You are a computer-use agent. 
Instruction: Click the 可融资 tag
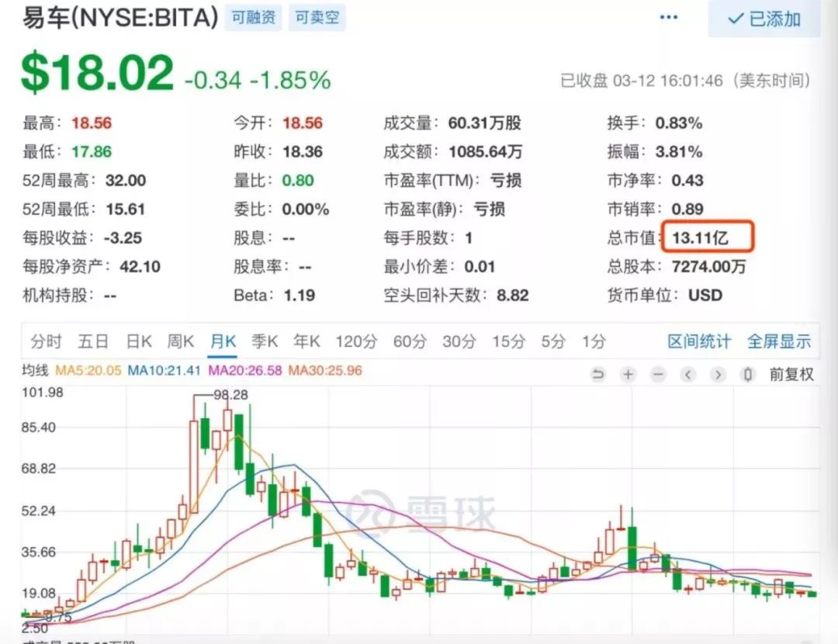coord(253,18)
